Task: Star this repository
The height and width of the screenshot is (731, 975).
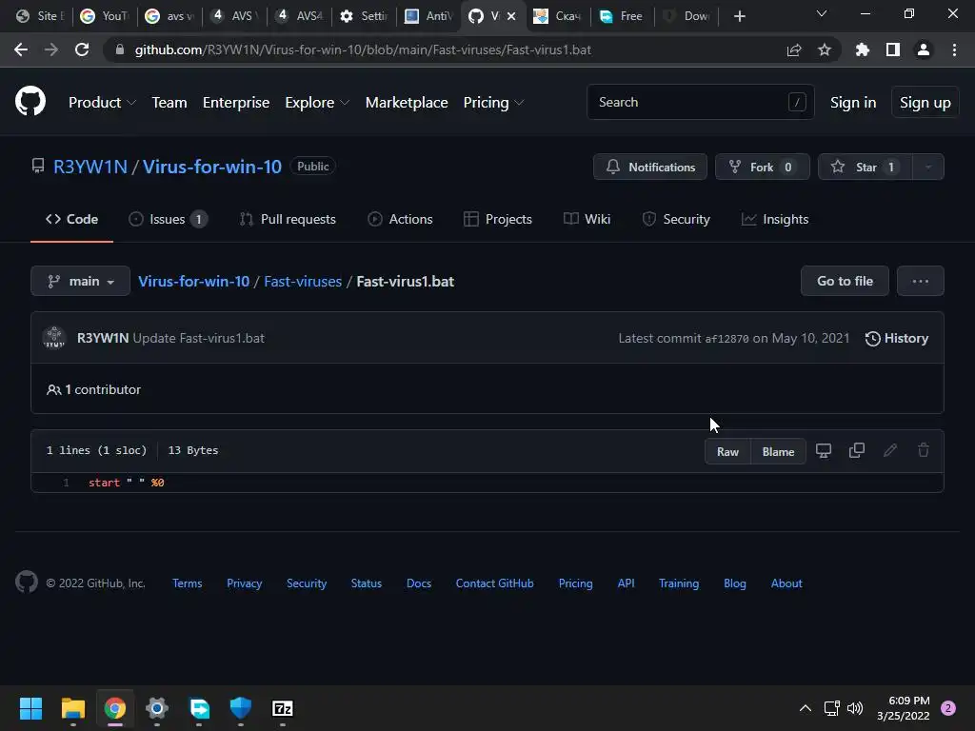Action: tap(865, 167)
